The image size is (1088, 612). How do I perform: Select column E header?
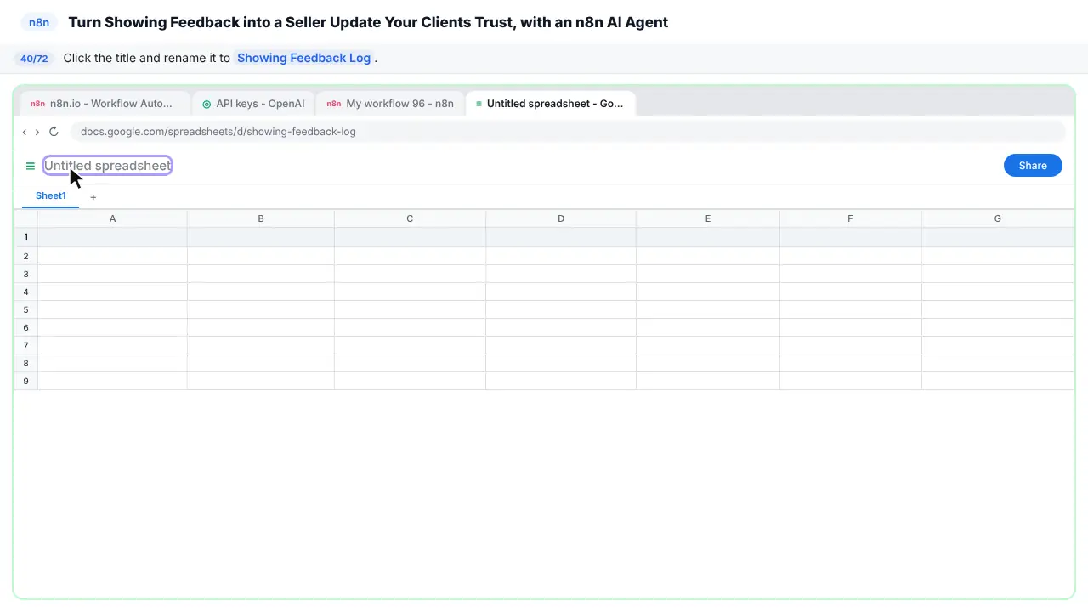click(x=708, y=218)
